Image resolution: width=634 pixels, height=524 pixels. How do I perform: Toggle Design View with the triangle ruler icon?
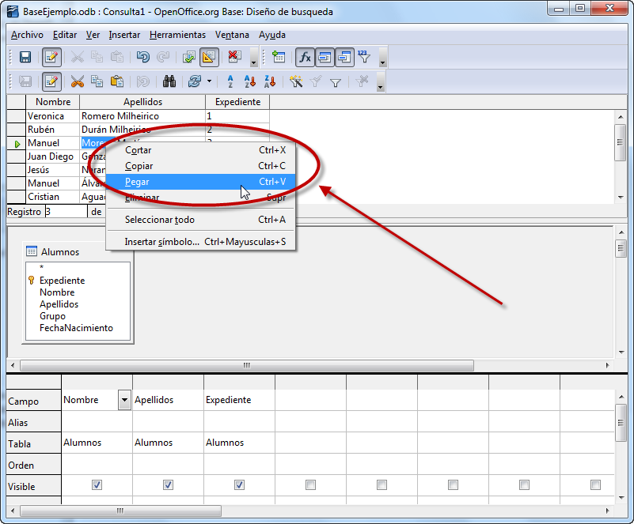(209, 58)
